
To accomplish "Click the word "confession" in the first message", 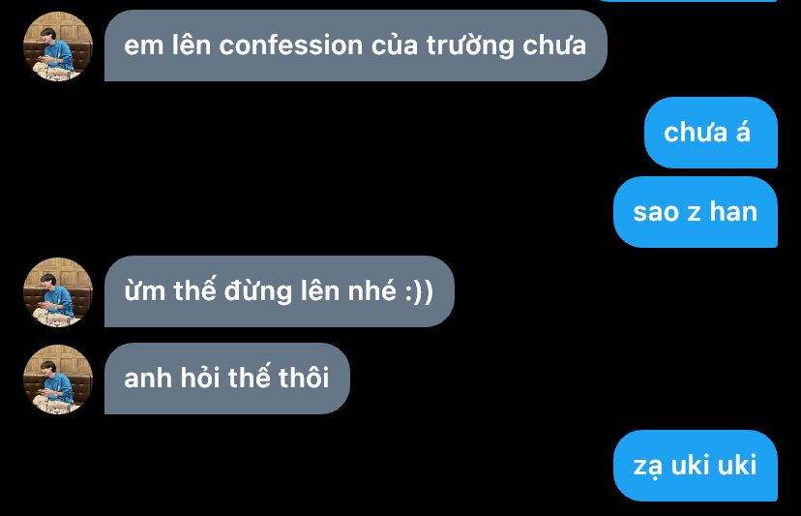I will pyautogui.click(x=290, y=46).
